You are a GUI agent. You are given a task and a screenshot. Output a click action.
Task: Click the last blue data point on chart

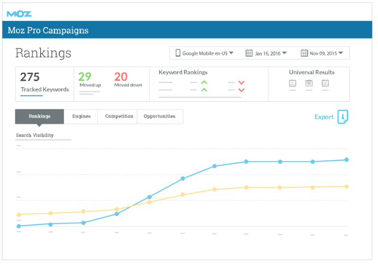tap(346, 160)
